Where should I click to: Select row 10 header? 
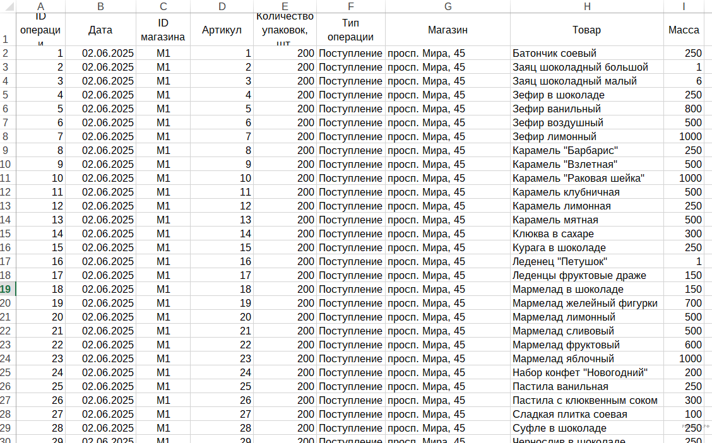8,164
